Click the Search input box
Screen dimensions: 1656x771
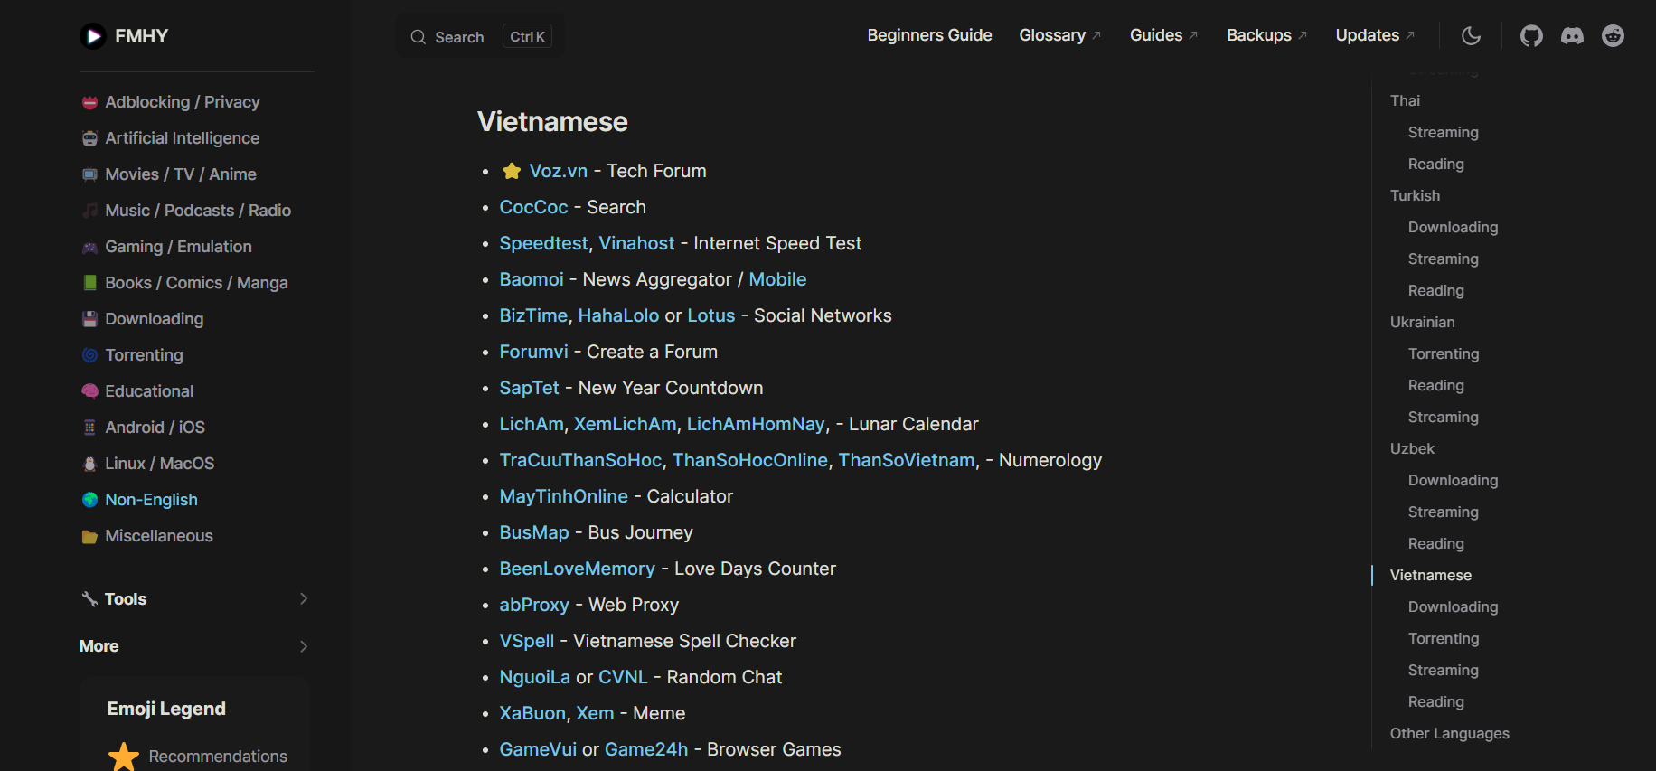point(481,37)
